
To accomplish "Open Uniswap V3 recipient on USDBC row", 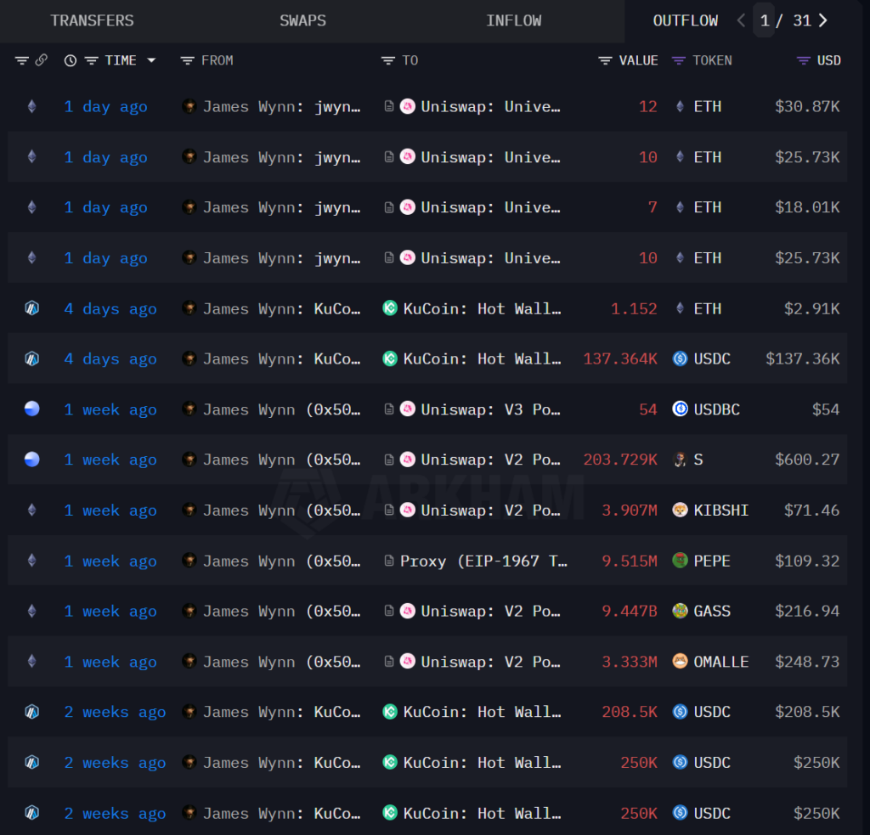I will pos(490,409).
